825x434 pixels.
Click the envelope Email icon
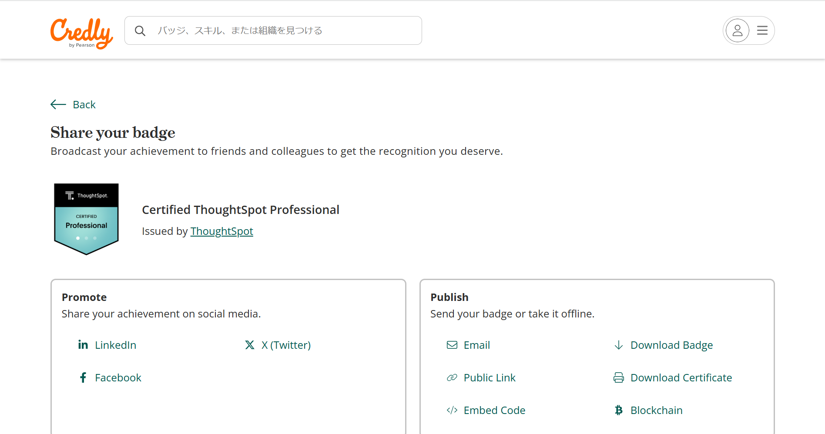coord(452,345)
